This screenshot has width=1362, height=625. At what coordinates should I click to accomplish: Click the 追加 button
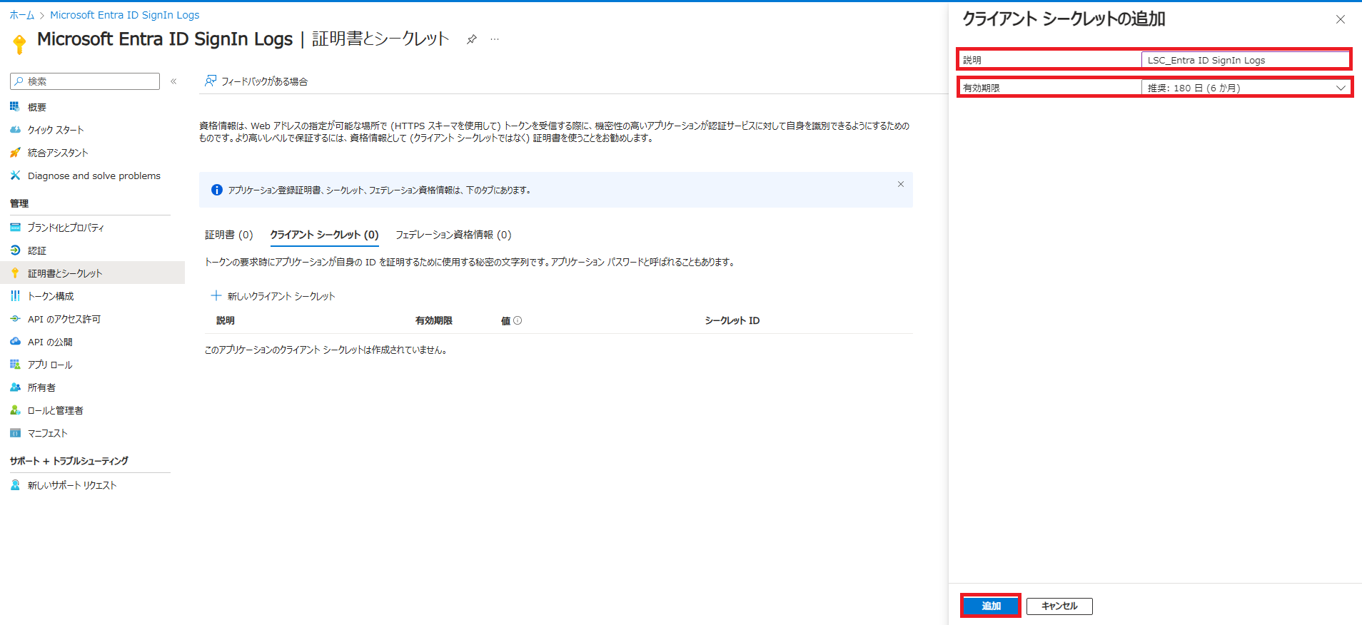tap(991, 606)
